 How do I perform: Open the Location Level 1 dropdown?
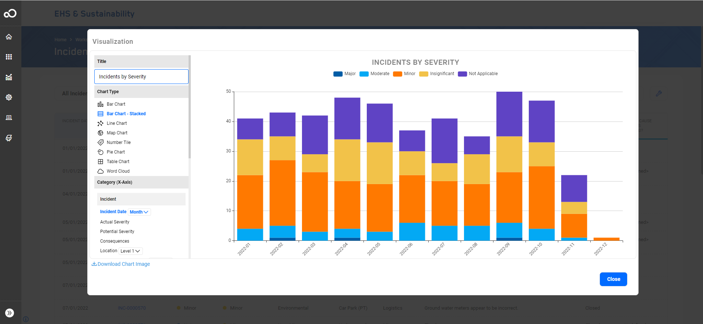[131, 251]
